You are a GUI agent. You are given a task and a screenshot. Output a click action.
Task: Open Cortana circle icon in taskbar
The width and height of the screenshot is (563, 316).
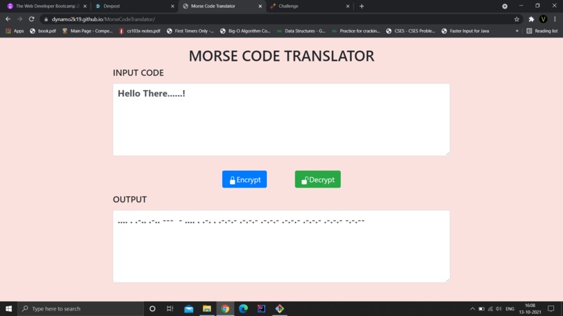152,308
